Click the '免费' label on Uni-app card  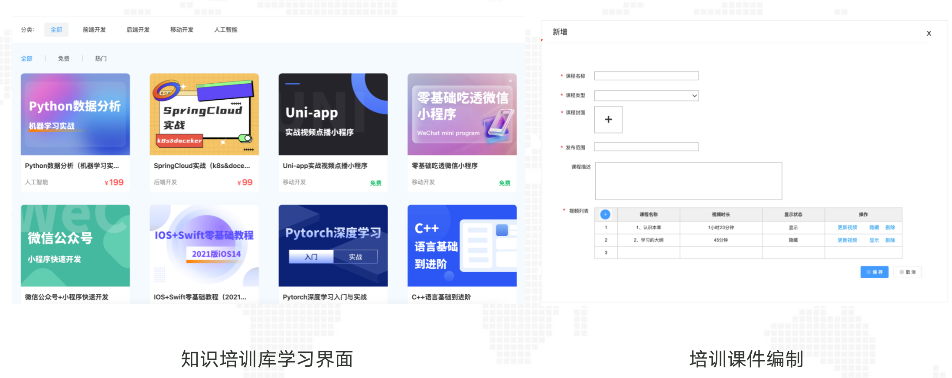375,183
